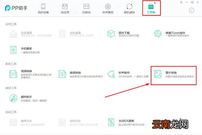Click the 垃圾清理 broom icon

coord(13,34)
